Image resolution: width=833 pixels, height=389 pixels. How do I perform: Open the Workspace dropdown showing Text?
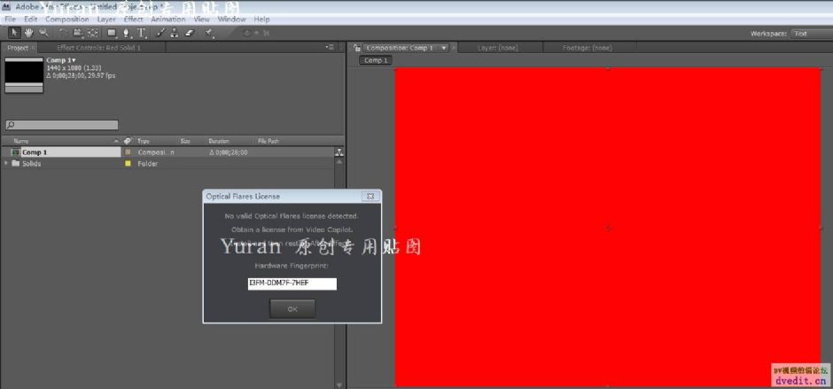point(811,34)
